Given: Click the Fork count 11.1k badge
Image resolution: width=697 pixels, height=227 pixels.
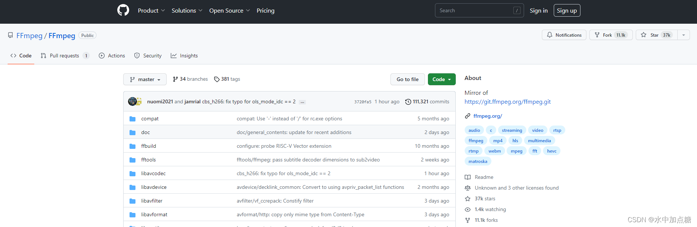Looking at the screenshot, I should pyautogui.click(x=621, y=35).
